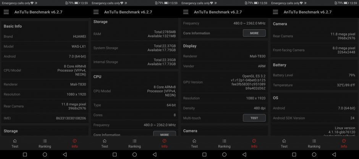Screen dimensions: 359x159
Task: Select Density 480 dpi row
Action: coord(225,108)
